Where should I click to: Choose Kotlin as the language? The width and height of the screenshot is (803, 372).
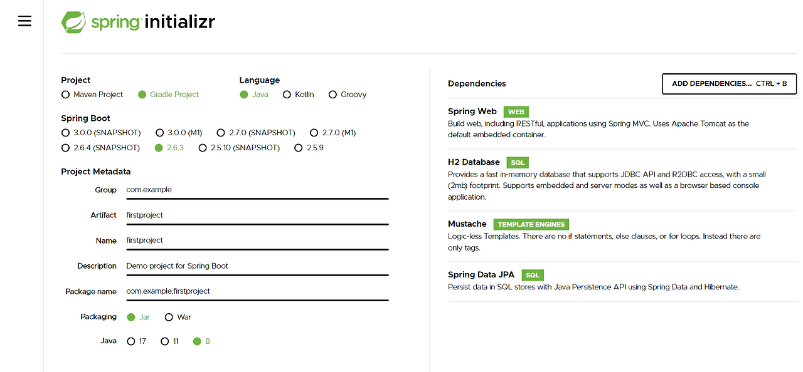point(287,94)
